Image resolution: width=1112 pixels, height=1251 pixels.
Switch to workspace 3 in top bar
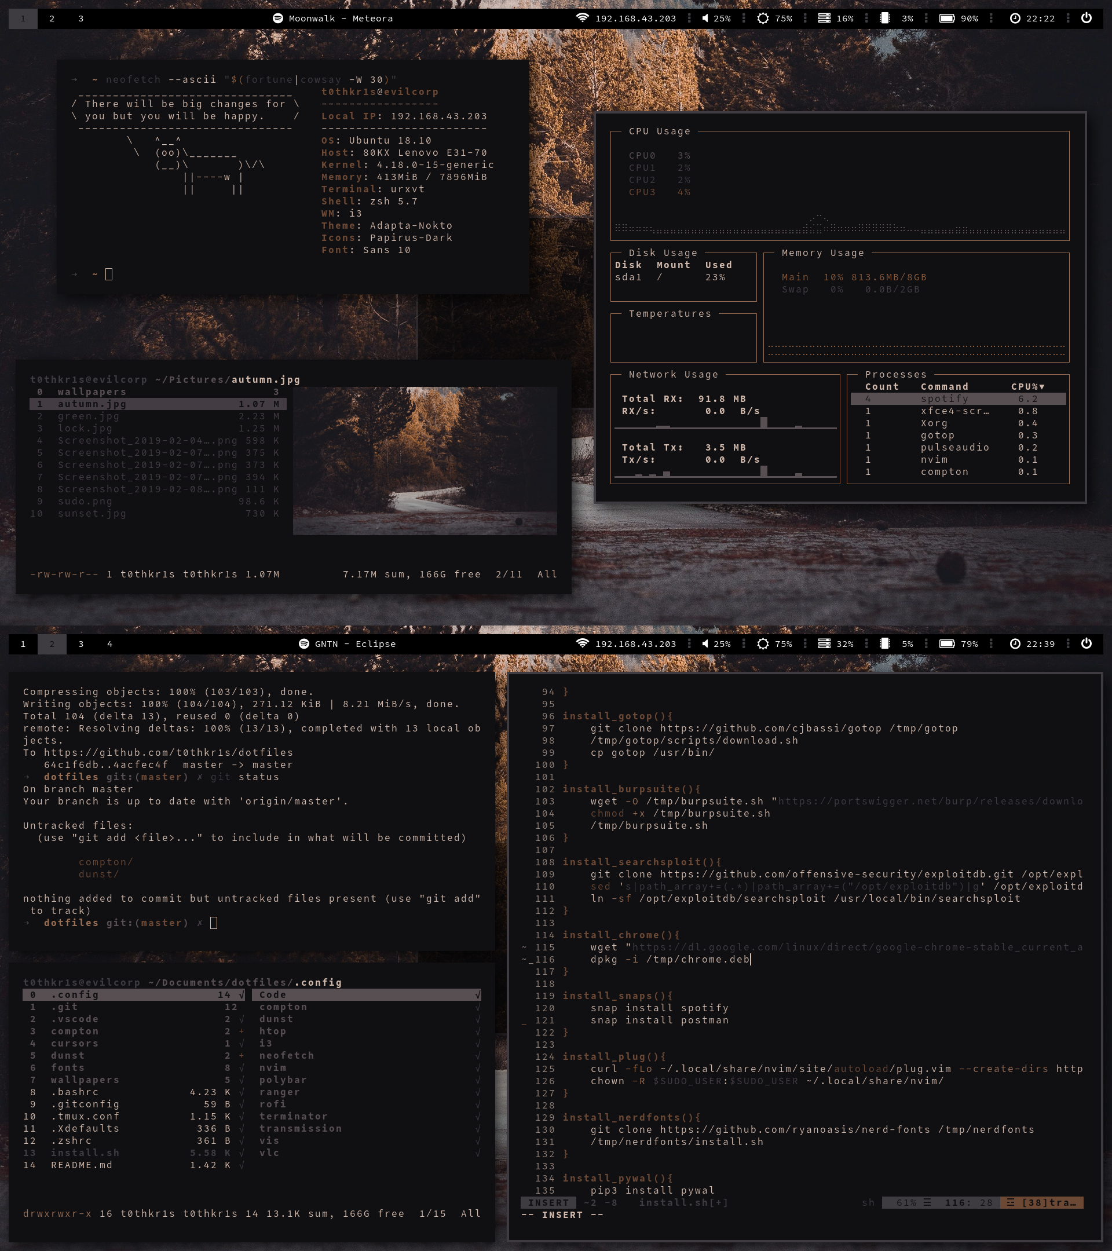(x=81, y=19)
